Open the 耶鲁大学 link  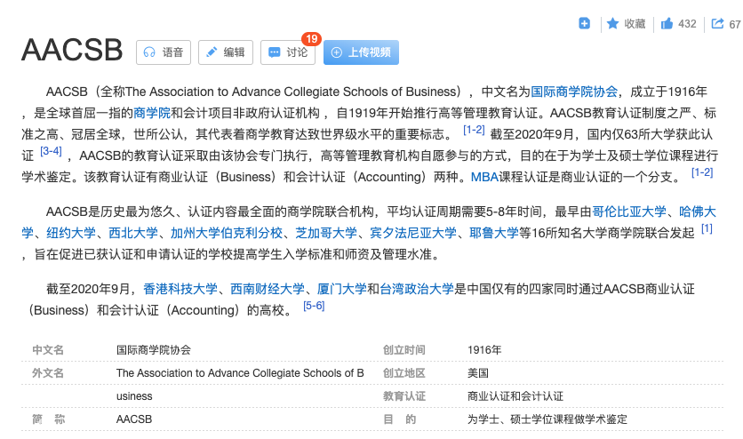pos(494,233)
